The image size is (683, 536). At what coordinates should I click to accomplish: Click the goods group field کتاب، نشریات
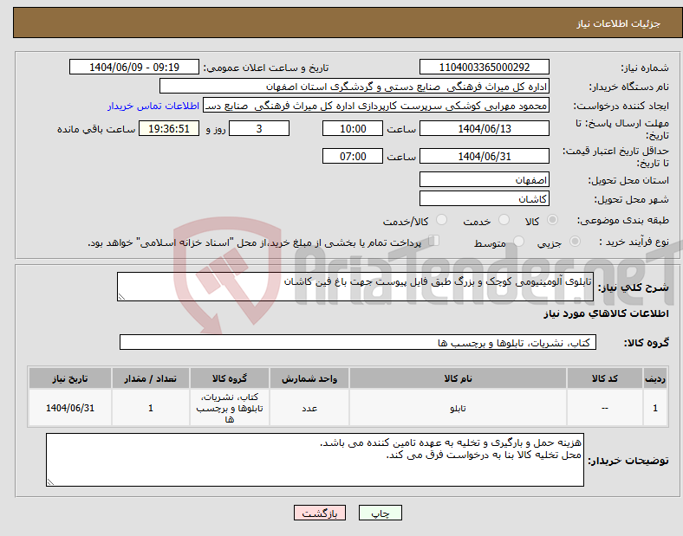tap(358, 342)
